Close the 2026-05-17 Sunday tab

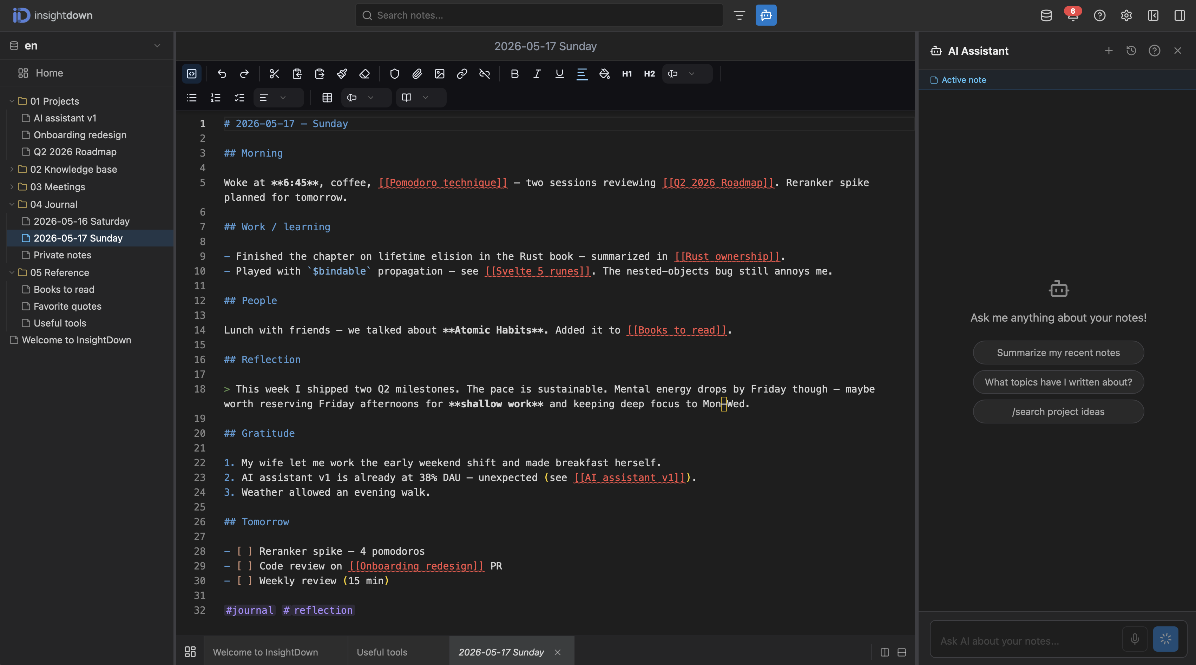(558, 652)
